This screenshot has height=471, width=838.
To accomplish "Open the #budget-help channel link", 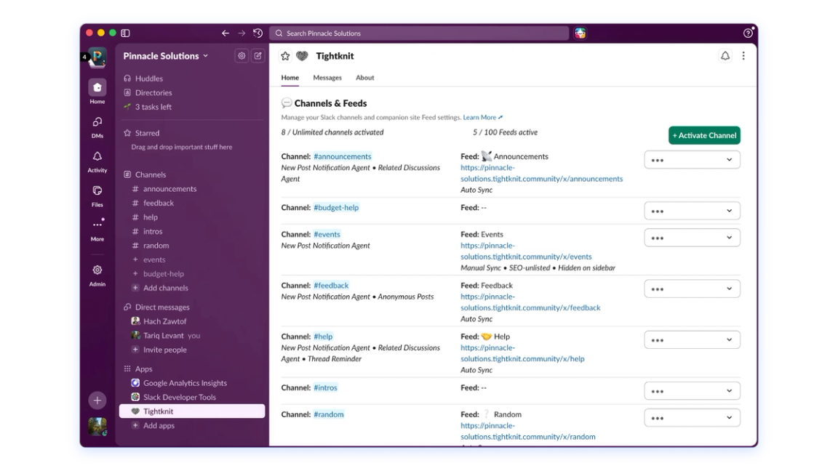I will (336, 208).
